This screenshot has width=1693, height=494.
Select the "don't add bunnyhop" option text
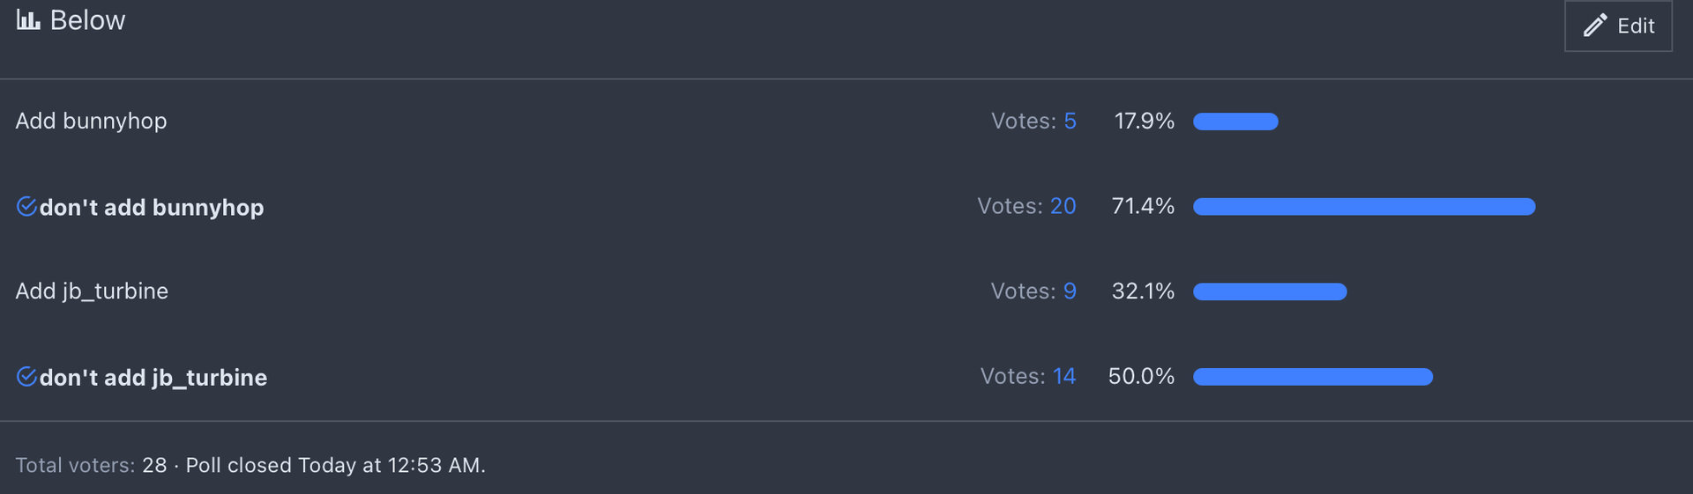[152, 207]
